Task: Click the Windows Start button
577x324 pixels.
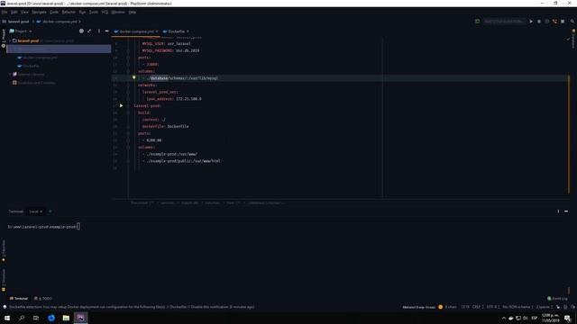Action: click(x=7, y=318)
